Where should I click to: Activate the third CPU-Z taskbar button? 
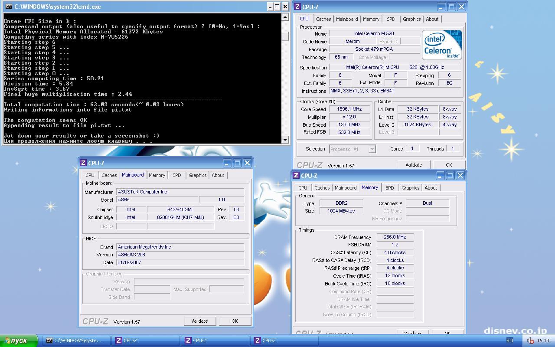coord(284,340)
